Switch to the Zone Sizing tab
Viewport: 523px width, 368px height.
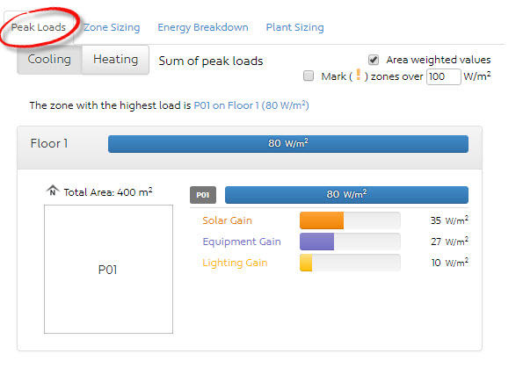[x=112, y=27]
